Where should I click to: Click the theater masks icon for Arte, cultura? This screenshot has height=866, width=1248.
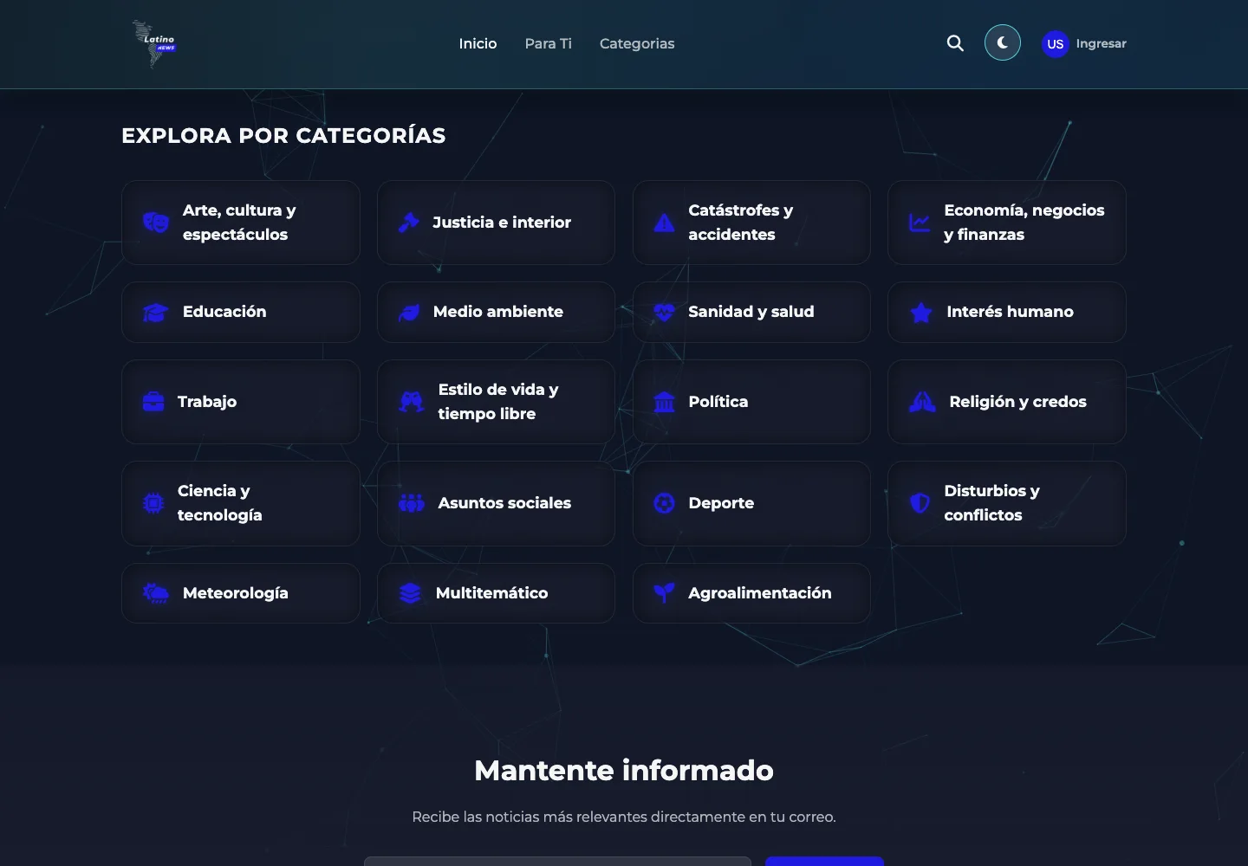pos(156,223)
